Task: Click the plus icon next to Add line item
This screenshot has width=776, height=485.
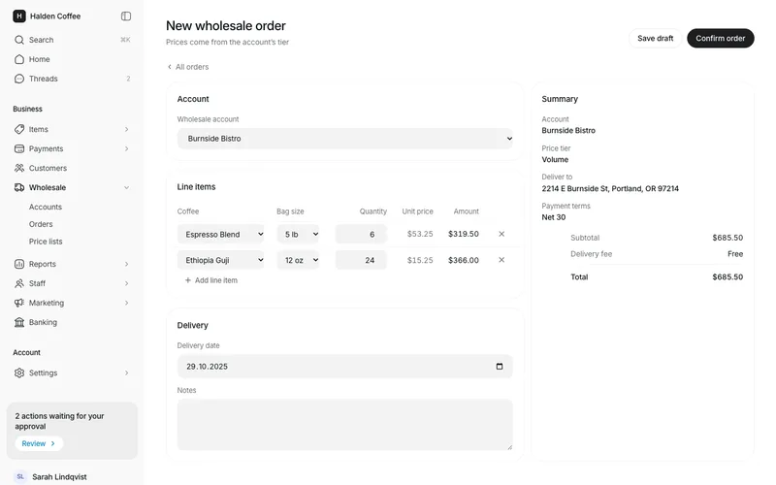Action: 188,280
